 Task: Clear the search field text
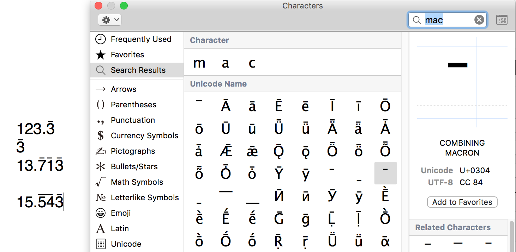(479, 20)
